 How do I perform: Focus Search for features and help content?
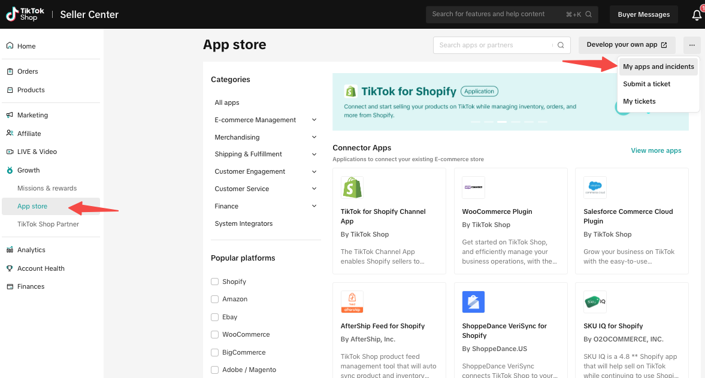click(x=512, y=14)
